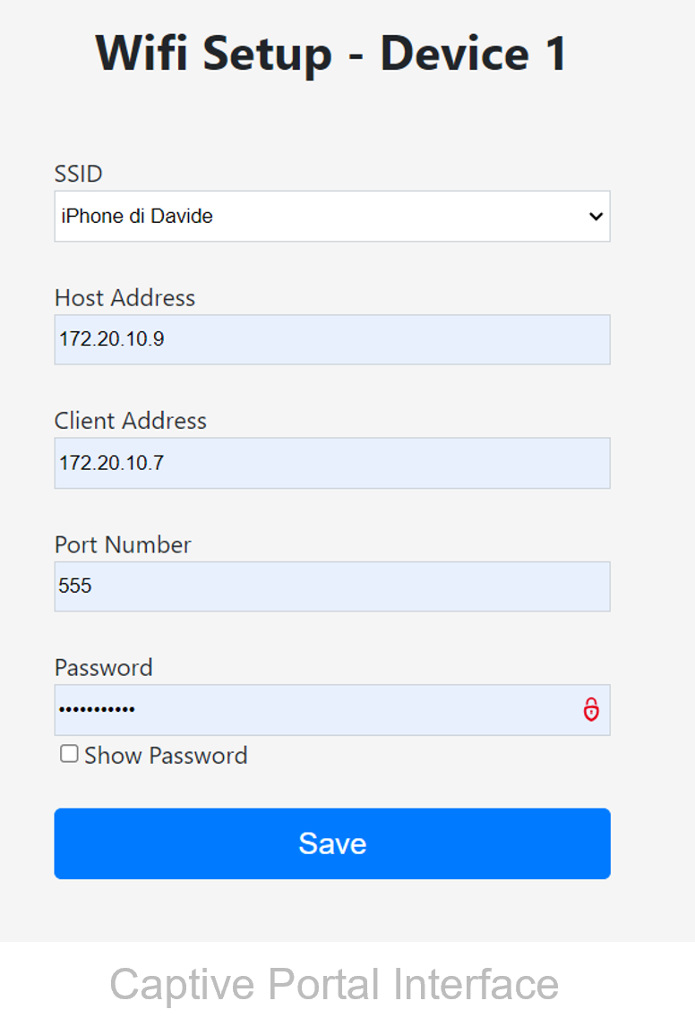
Task: Click the Port Number label
Action: click(x=123, y=544)
